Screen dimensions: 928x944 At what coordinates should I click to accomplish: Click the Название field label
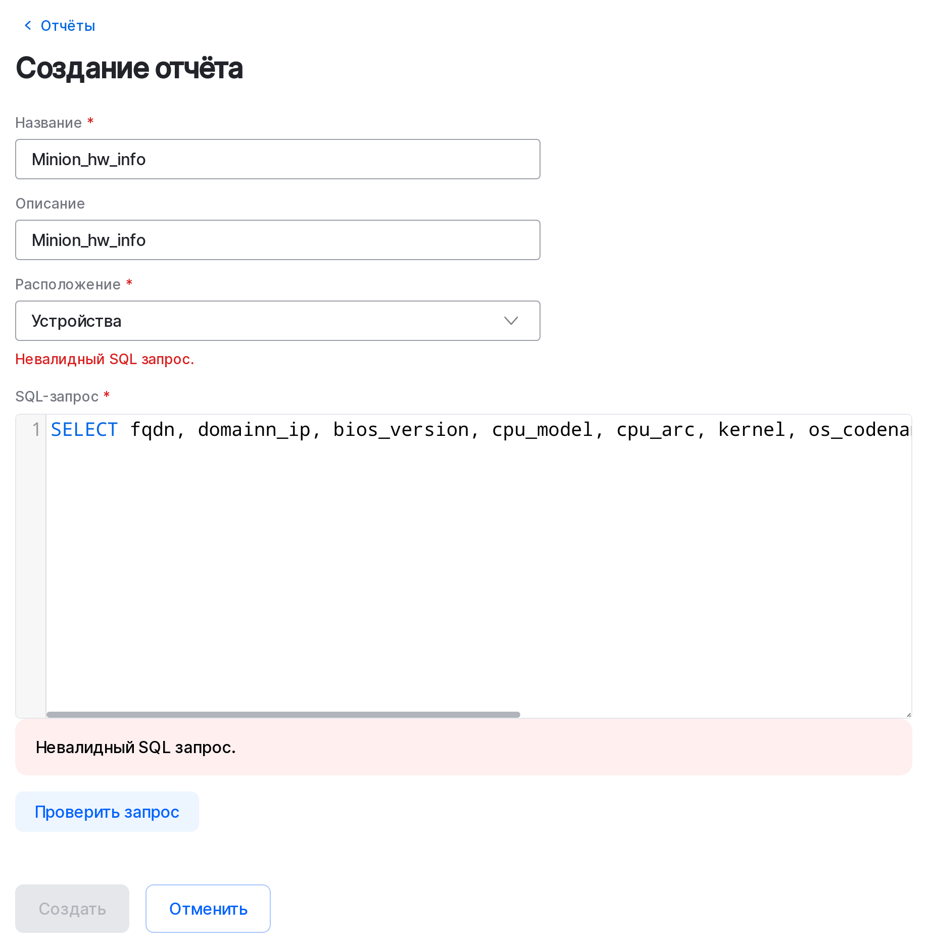[48, 123]
